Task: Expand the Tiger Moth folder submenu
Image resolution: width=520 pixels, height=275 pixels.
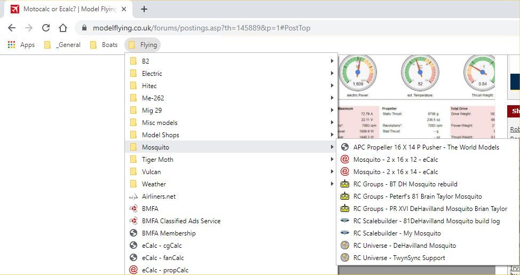Action: click(157, 160)
